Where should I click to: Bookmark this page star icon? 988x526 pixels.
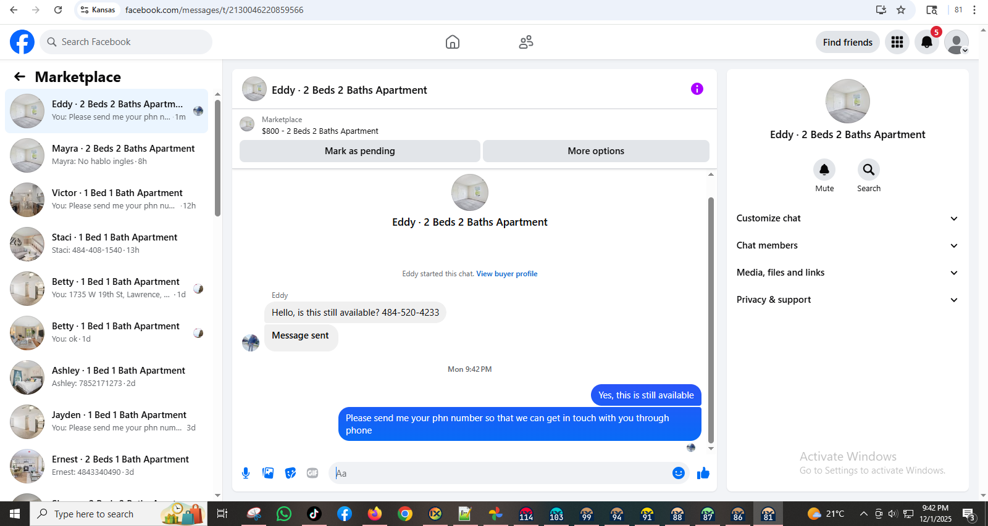click(901, 10)
